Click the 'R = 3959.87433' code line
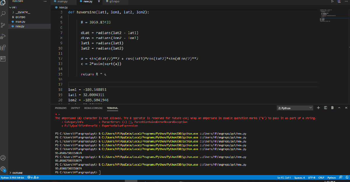 (96, 22)
